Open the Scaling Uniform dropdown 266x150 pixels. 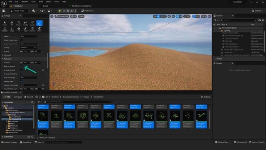pyautogui.click(x=29, y=47)
